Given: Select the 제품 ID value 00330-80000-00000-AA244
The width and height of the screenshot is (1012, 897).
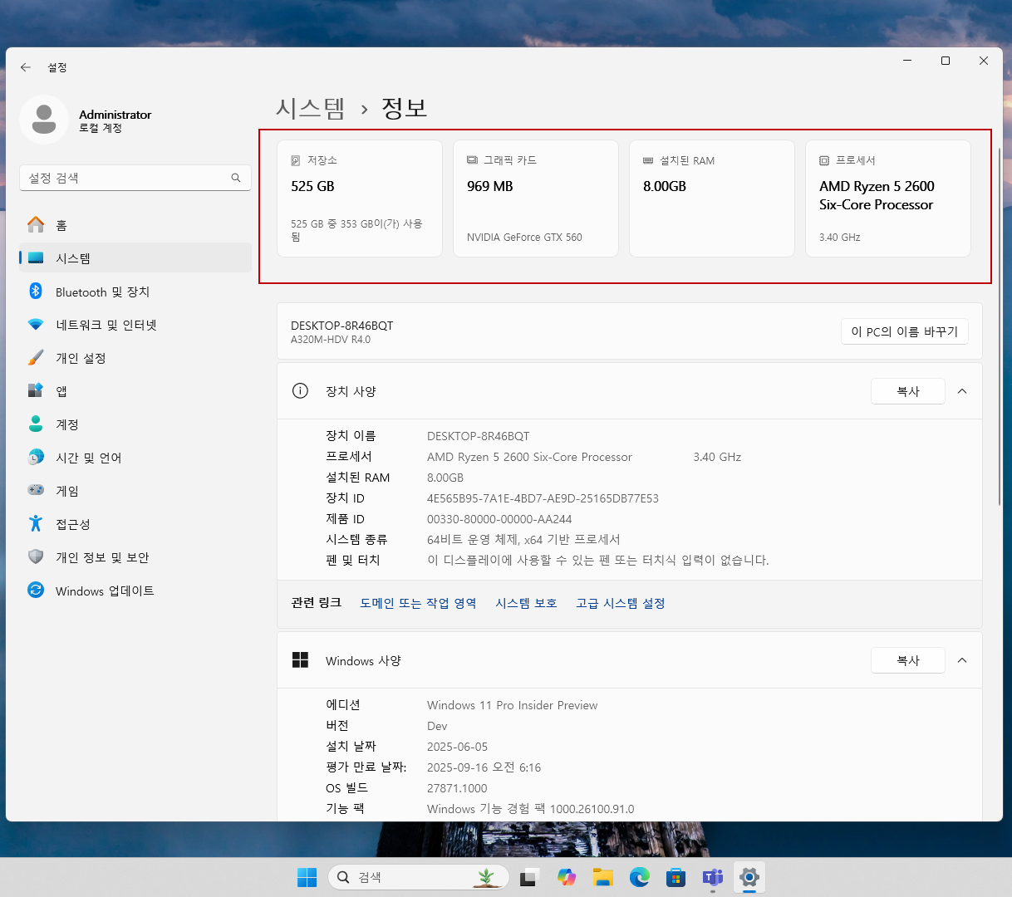Looking at the screenshot, I should (499, 519).
